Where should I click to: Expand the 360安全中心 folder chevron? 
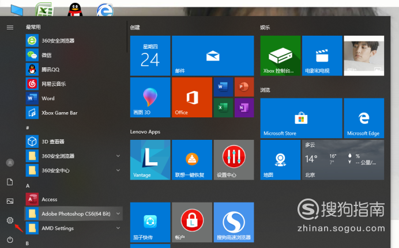point(118,170)
